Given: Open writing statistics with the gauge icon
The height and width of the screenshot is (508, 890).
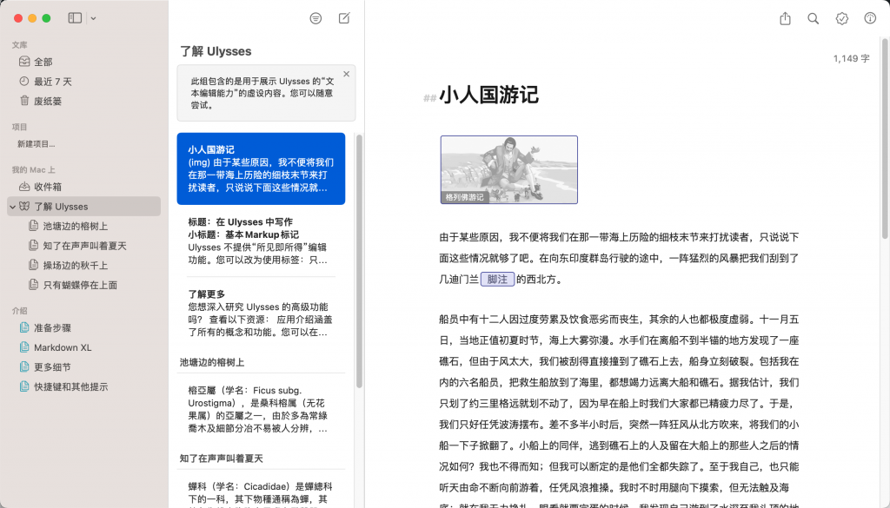Looking at the screenshot, I should click(869, 18).
